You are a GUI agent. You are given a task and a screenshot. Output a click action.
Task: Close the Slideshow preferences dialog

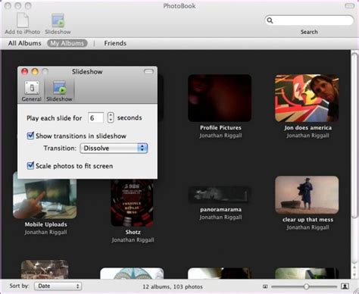24,72
